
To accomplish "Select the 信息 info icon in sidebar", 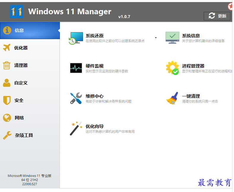I will click(7, 31).
